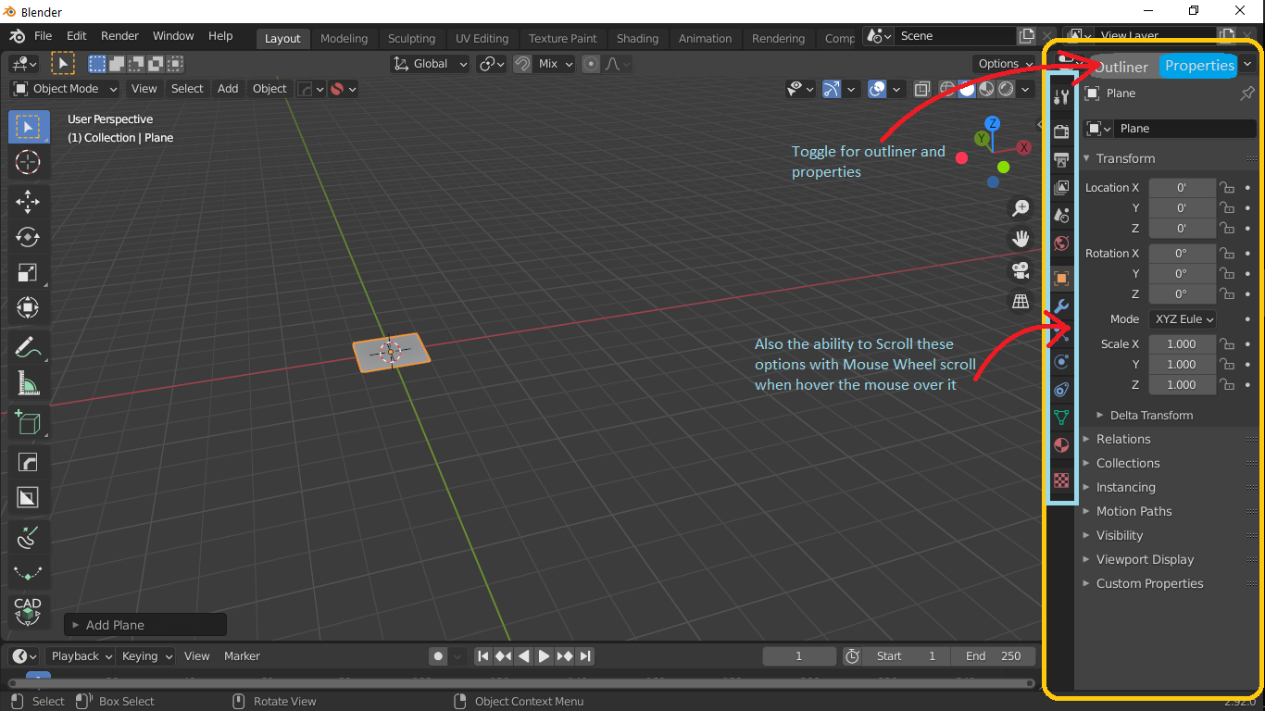Open the Render menu
Viewport: 1265px width, 711px height.
pyautogui.click(x=119, y=36)
